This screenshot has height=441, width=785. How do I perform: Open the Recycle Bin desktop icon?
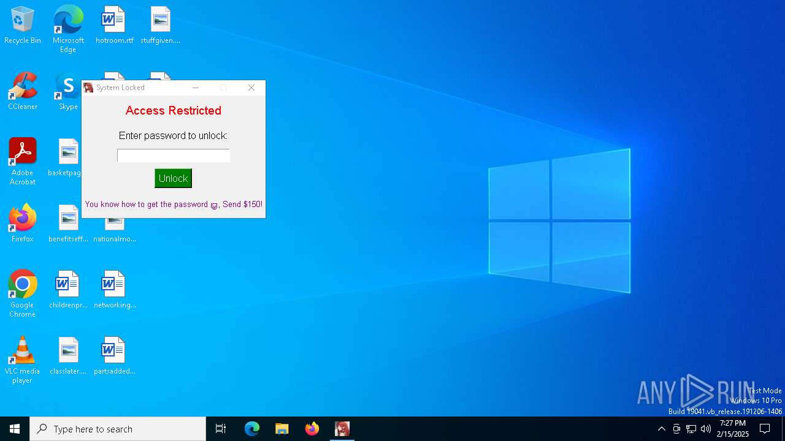[23, 25]
